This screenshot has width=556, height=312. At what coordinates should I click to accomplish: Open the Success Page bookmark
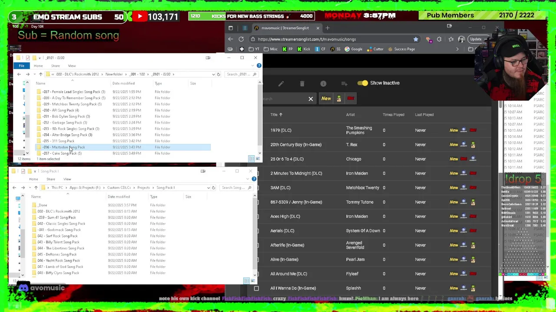[x=401, y=49]
